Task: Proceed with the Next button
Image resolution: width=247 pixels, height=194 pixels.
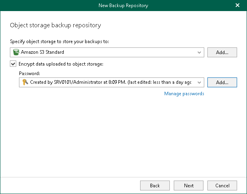Action: (189, 185)
